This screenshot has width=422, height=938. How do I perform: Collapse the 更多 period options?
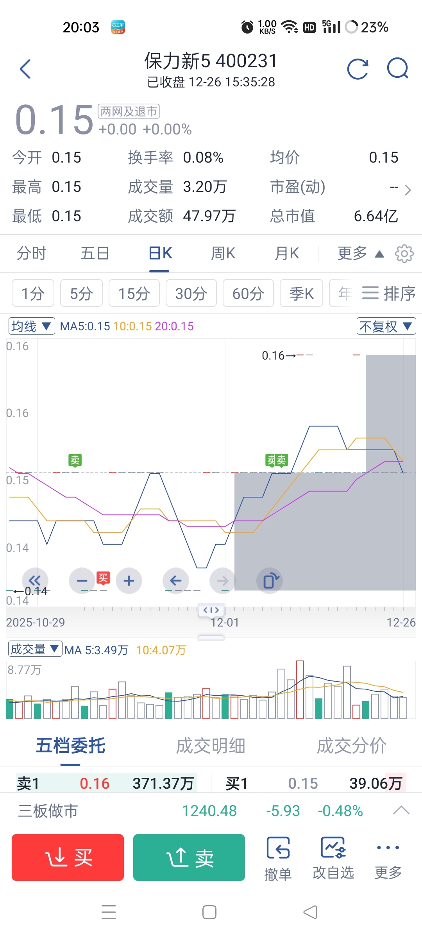point(360,254)
